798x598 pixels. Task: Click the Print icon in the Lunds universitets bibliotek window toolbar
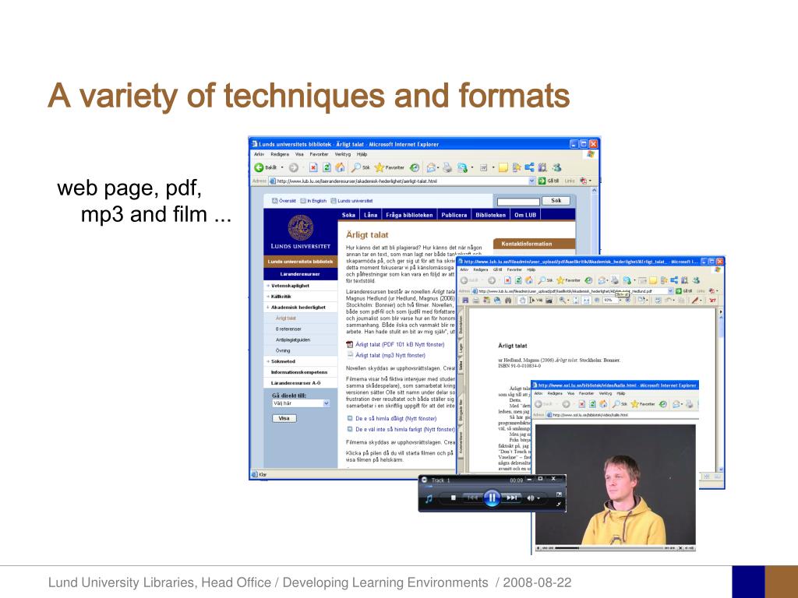(447, 167)
